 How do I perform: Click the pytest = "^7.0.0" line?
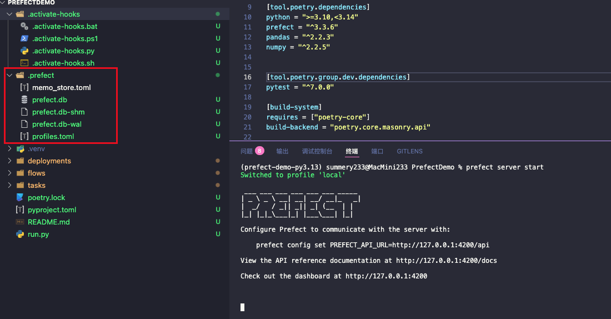pyautogui.click(x=300, y=87)
